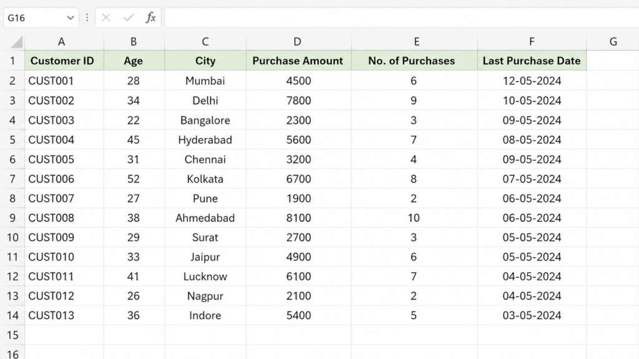Select the number of purchases 9 cell
Screen dimensions: 639x359
pyautogui.click(x=414, y=100)
